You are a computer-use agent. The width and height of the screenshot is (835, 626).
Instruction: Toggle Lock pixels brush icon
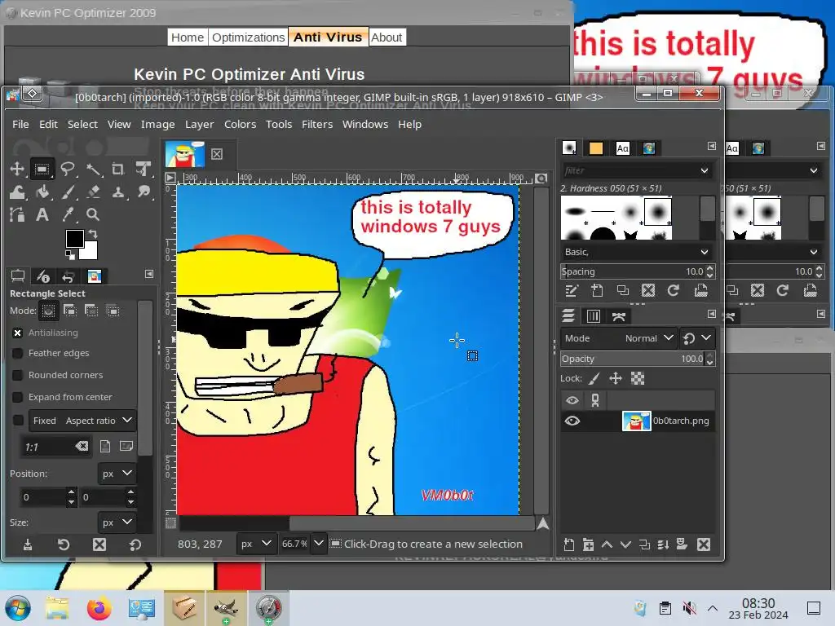[x=594, y=378]
